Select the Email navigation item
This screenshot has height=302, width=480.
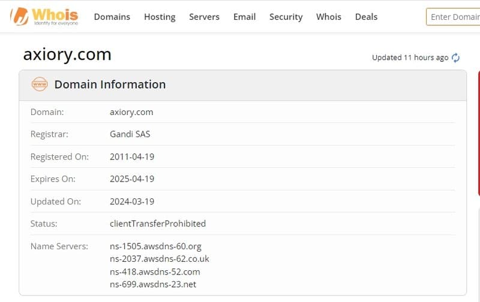(244, 17)
